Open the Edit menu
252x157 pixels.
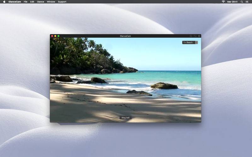click(32, 2)
